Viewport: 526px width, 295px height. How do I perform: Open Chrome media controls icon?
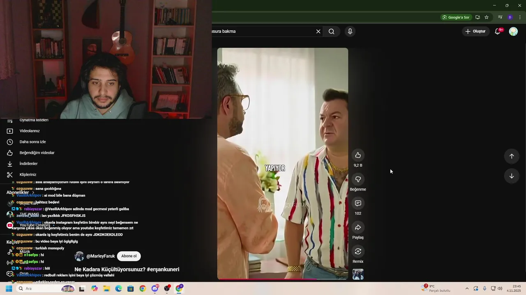500,17
